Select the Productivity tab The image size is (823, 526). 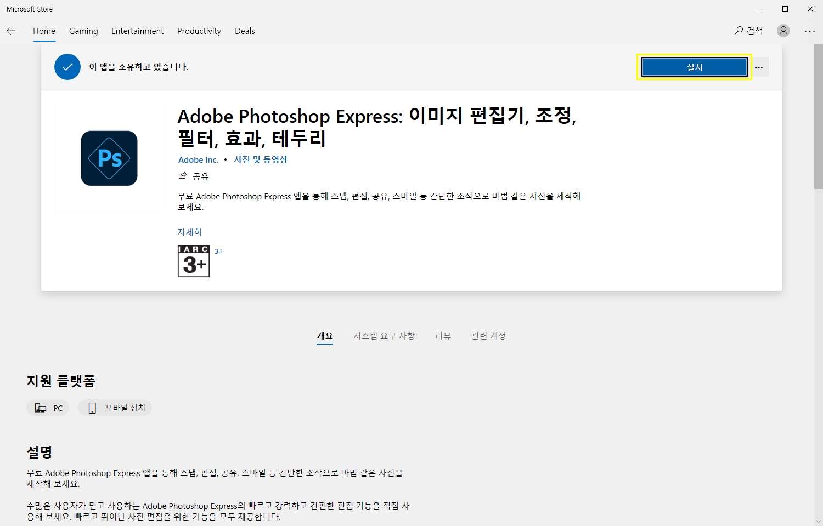[x=199, y=31]
